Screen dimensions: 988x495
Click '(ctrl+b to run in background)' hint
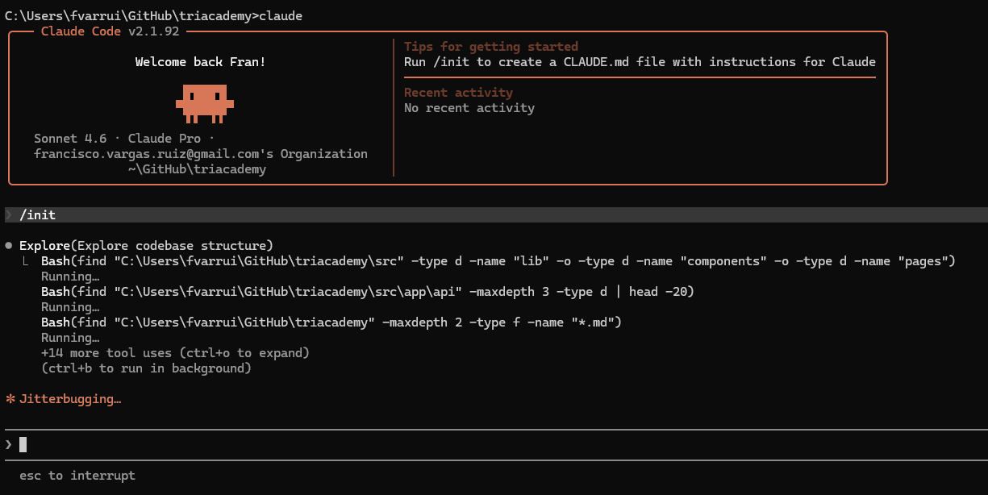(146, 368)
